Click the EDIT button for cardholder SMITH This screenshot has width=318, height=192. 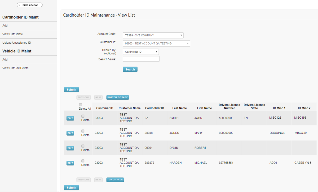coord(70,118)
